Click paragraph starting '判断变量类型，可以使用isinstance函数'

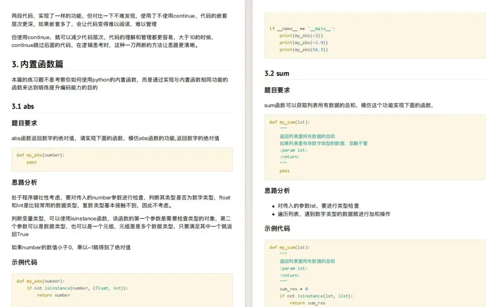click(121, 226)
